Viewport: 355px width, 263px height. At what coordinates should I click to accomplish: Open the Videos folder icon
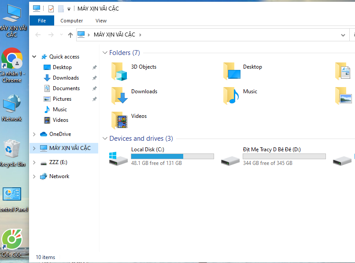tap(119, 120)
